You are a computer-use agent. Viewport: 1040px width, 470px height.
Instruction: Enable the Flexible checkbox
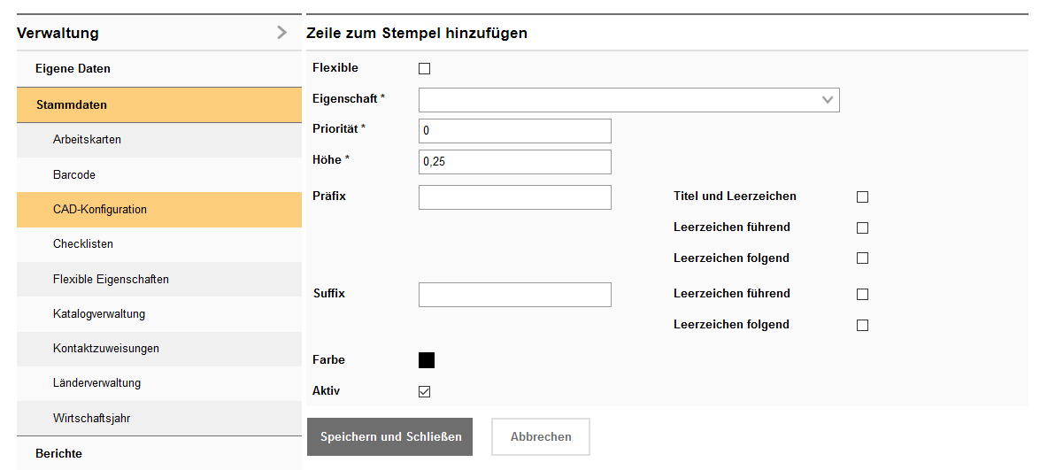424,68
